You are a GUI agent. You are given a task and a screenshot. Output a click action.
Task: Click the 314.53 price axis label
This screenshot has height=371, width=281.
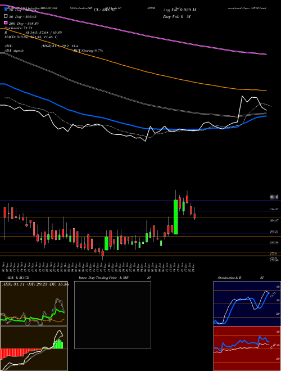[x=274, y=210]
